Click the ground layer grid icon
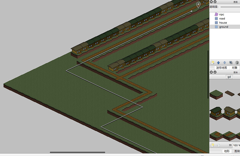Screen dimensions: 240x156 (216, 27)
